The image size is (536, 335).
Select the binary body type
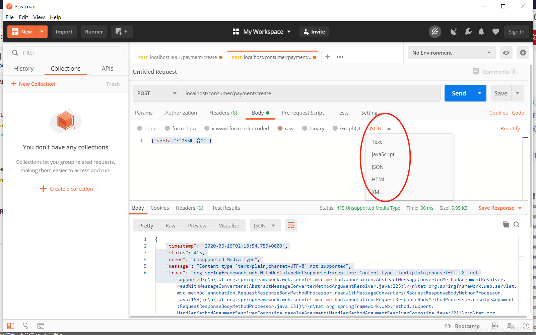pos(305,128)
